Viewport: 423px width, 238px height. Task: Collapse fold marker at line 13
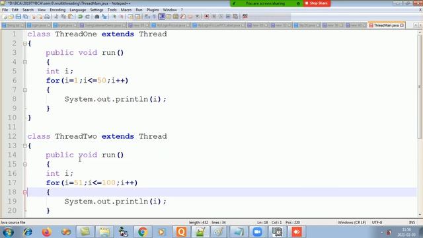[x=25, y=145]
